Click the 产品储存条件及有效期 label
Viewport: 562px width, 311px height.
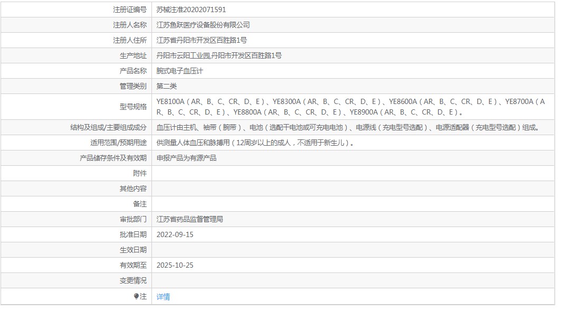[x=113, y=158]
